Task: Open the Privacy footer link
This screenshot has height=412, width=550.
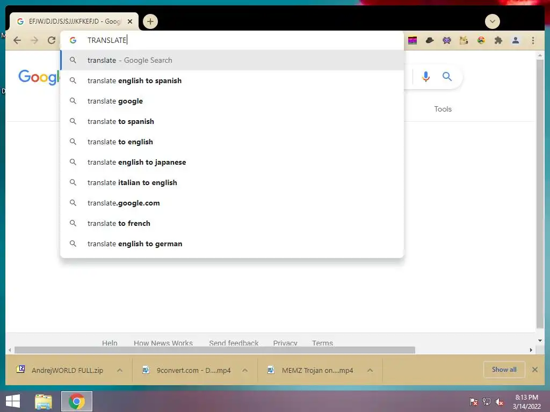Action: (285, 343)
